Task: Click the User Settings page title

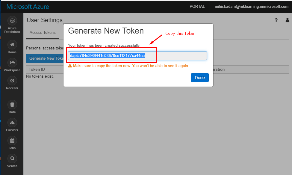Action: (x=45, y=20)
